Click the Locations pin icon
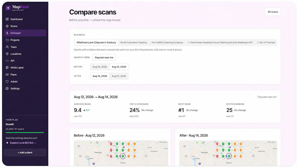 pyautogui.click(x=7, y=54)
